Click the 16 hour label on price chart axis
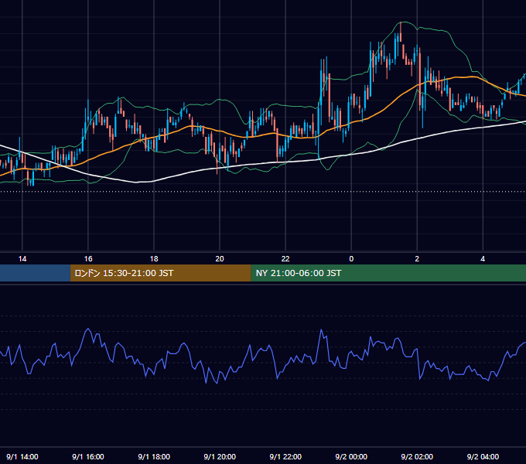 click(x=88, y=259)
